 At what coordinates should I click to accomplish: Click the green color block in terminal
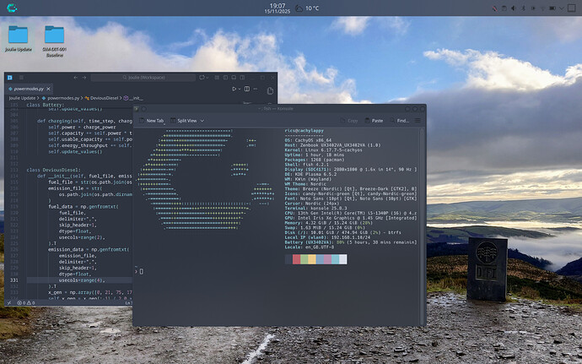[x=304, y=259]
